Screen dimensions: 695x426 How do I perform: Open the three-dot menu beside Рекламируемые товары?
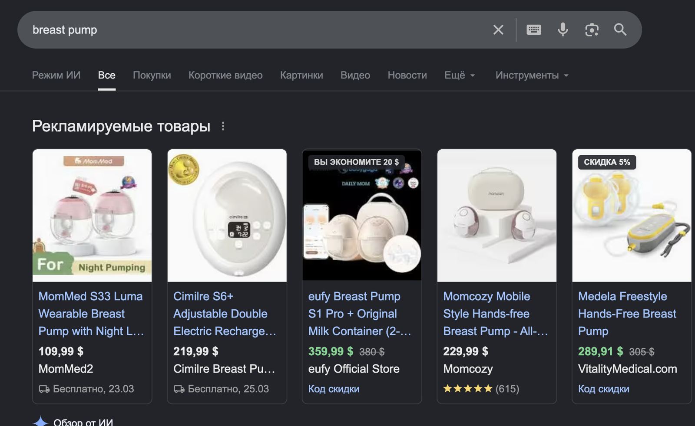(223, 126)
